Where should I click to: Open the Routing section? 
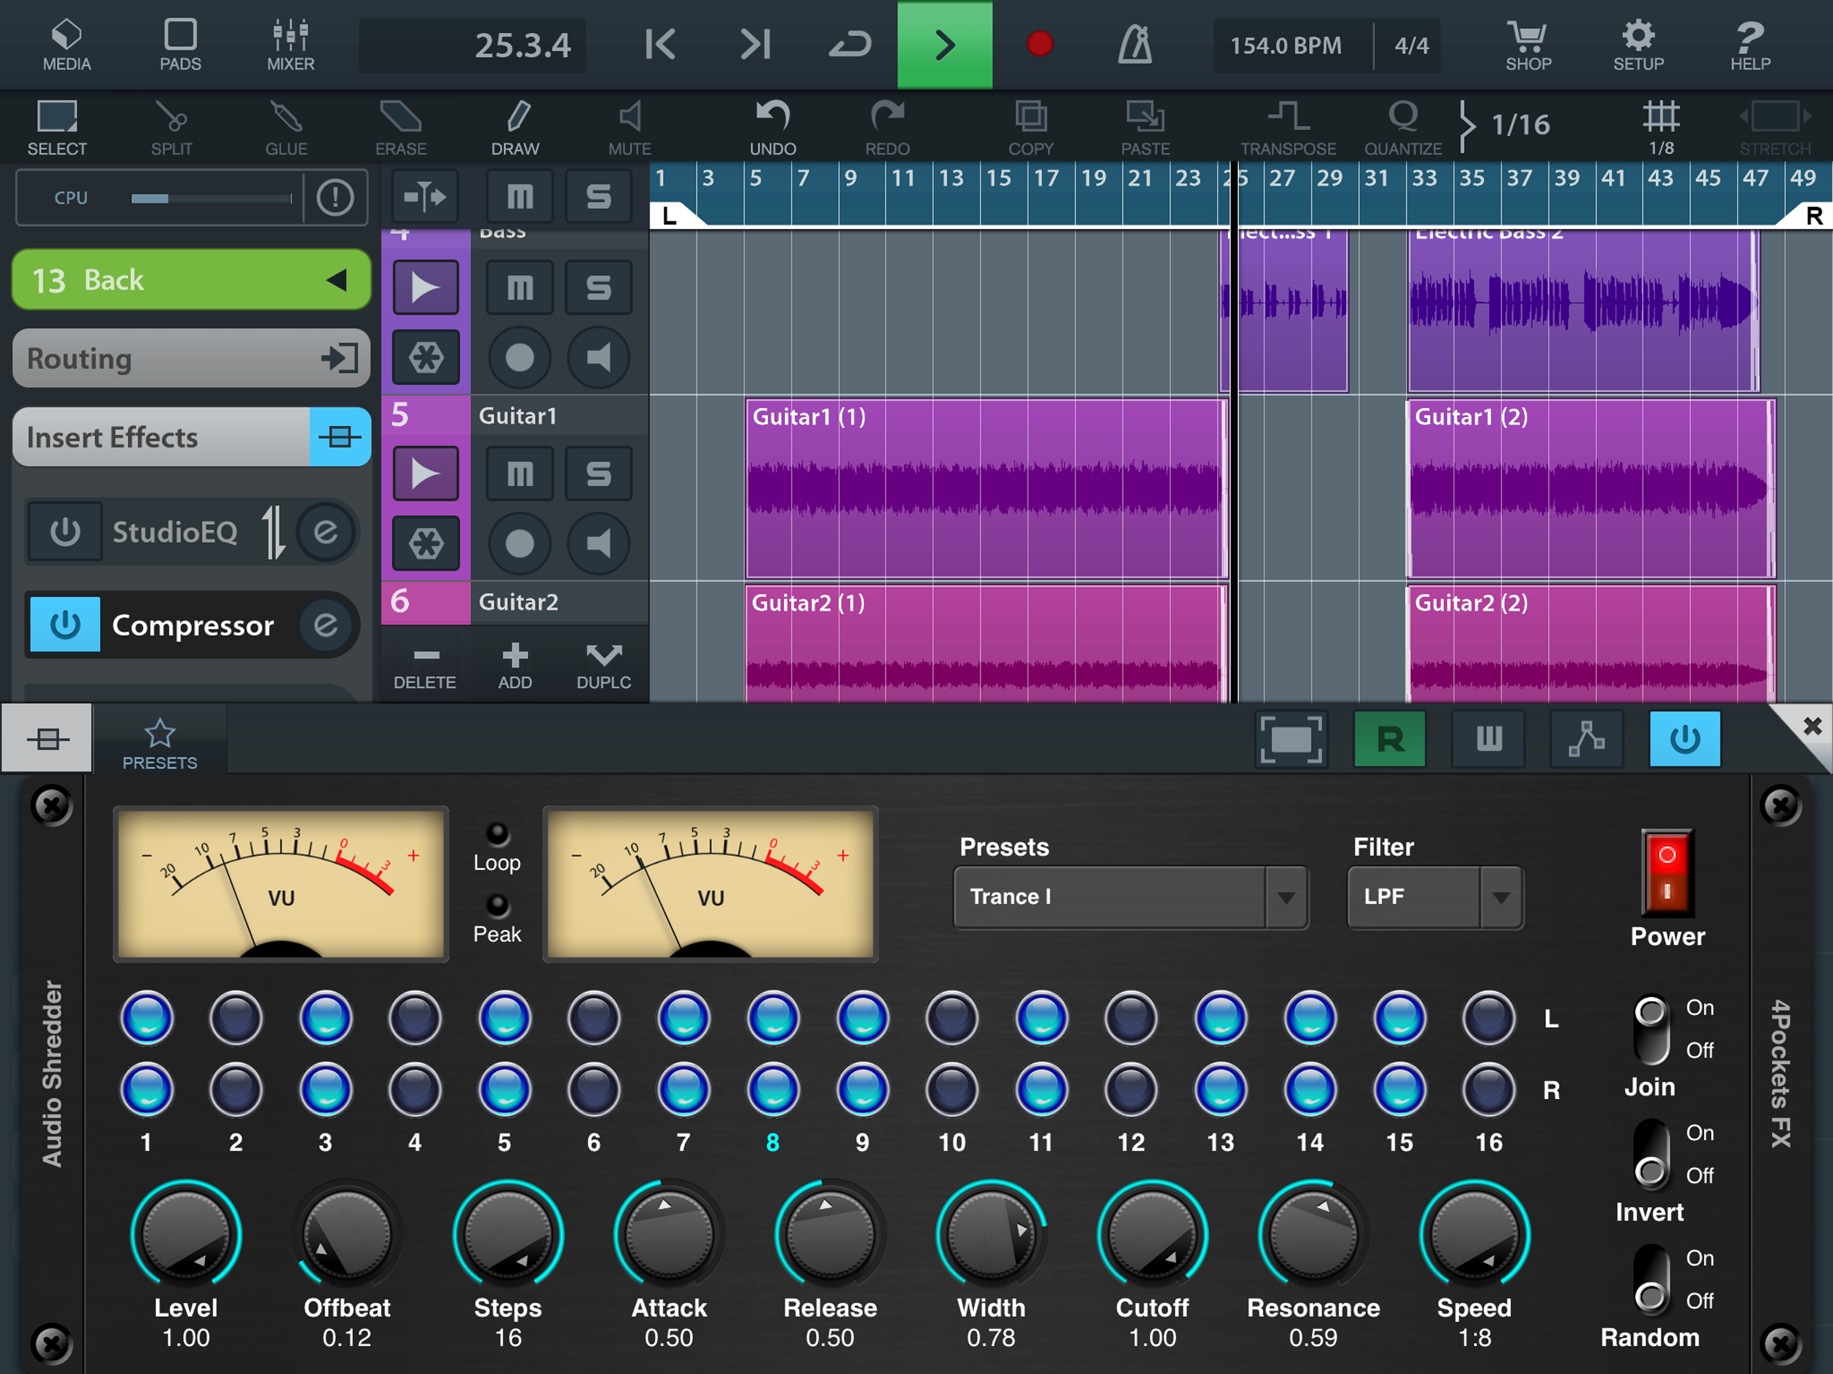click(191, 359)
